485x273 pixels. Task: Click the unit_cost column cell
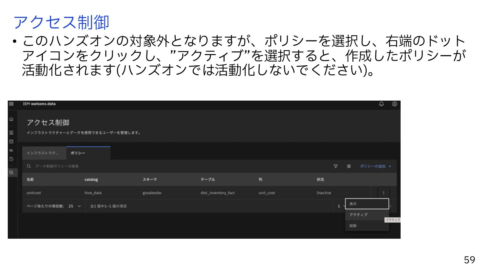click(267, 193)
